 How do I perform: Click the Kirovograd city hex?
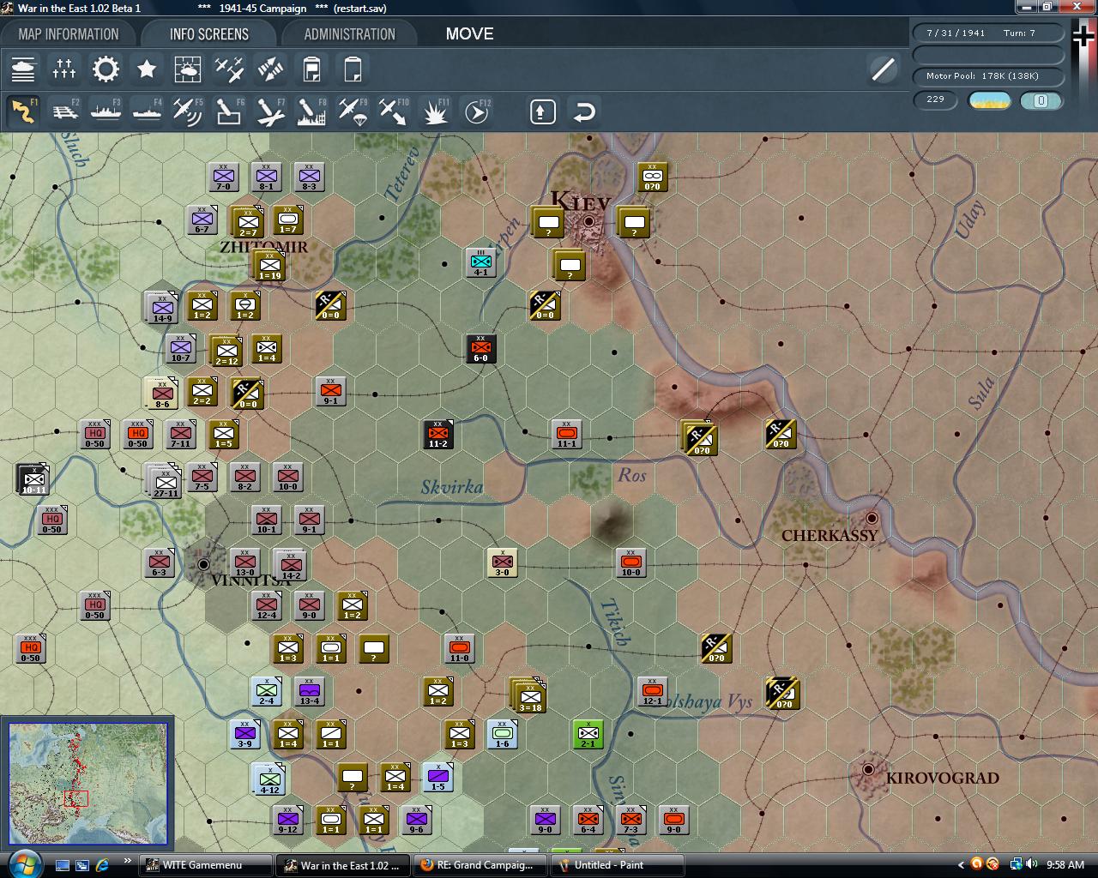pyautogui.click(x=868, y=770)
